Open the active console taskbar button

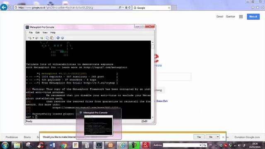(x=99, y=145)
